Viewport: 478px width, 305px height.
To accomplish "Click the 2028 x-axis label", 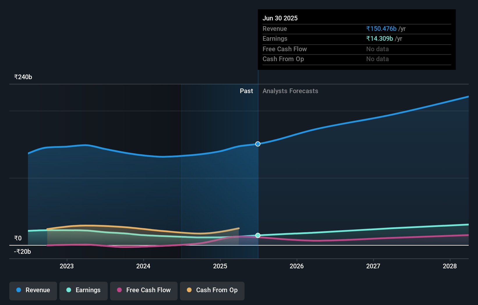I will (x=450, y=266).
